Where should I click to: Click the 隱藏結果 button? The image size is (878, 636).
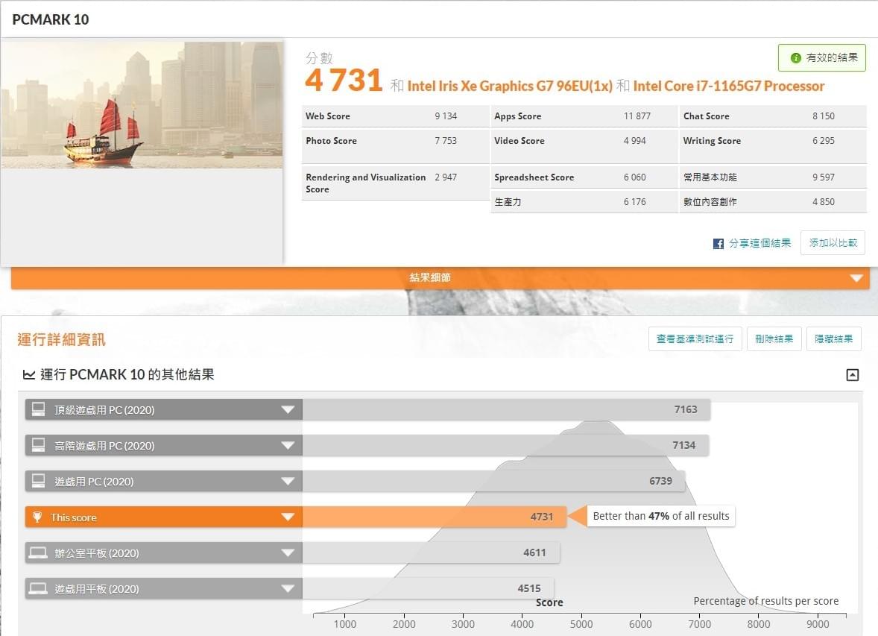[x=834, y=339]
